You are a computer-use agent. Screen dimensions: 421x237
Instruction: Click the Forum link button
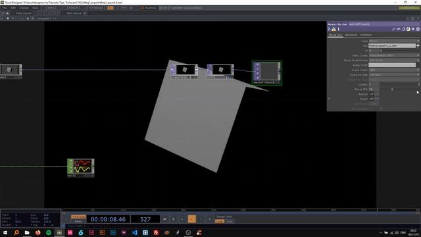tap(73, 8)
